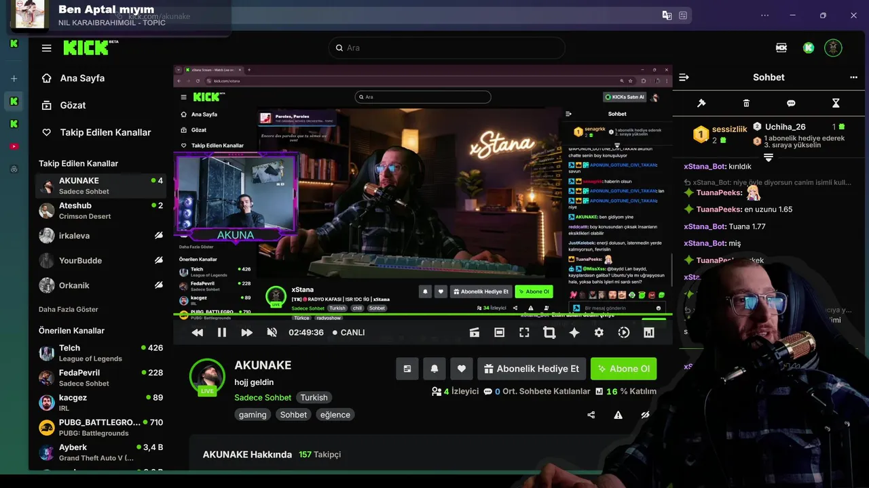Click the new tab plus in browser sidebar
The width and height of the screenshot is (869, 488).
14,79
